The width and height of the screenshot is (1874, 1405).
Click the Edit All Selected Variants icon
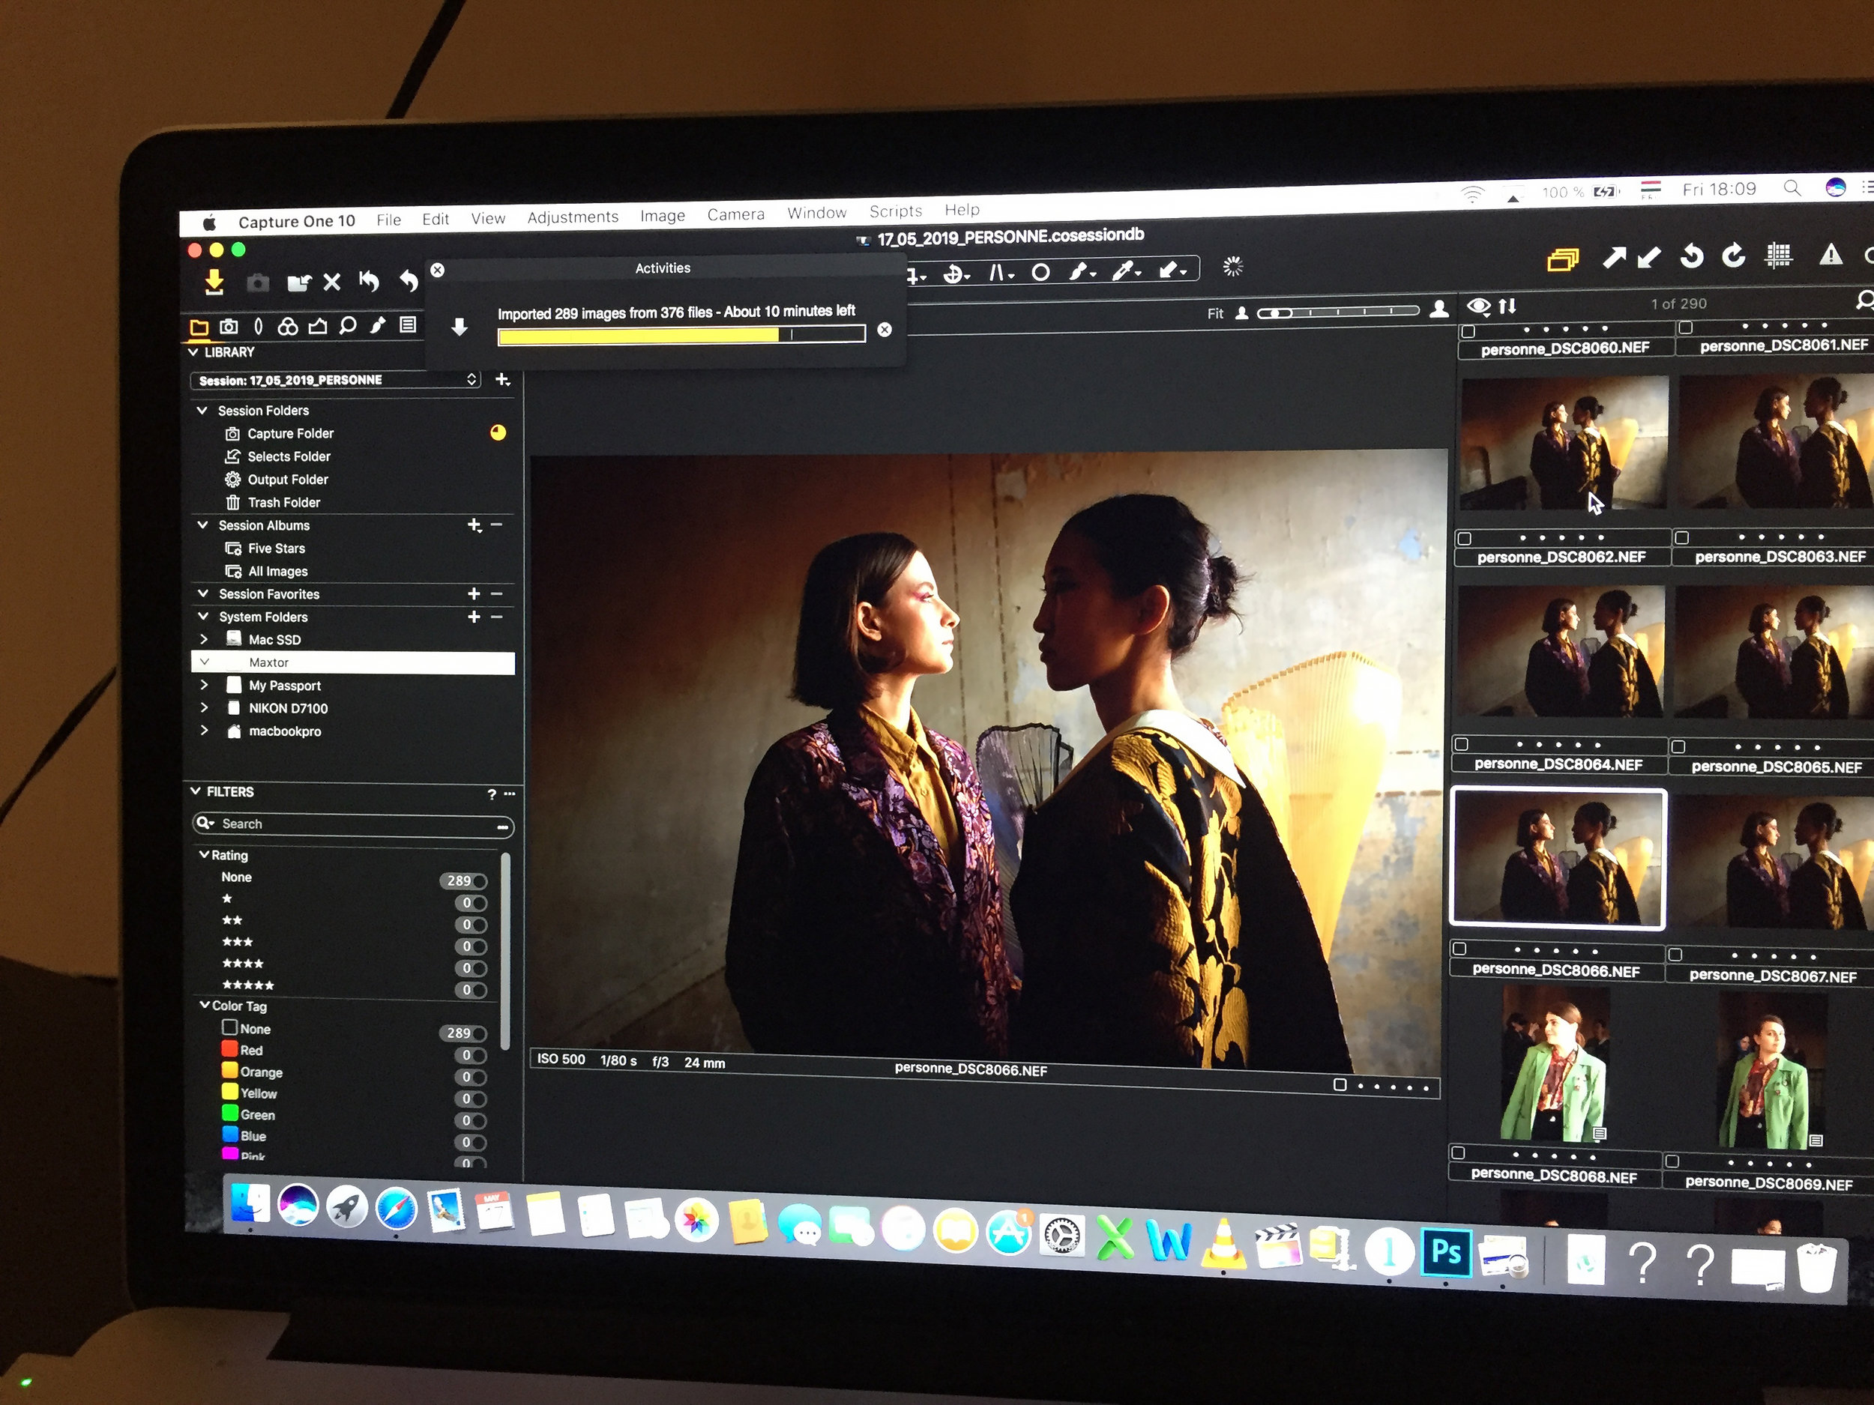coord(1563,259)
